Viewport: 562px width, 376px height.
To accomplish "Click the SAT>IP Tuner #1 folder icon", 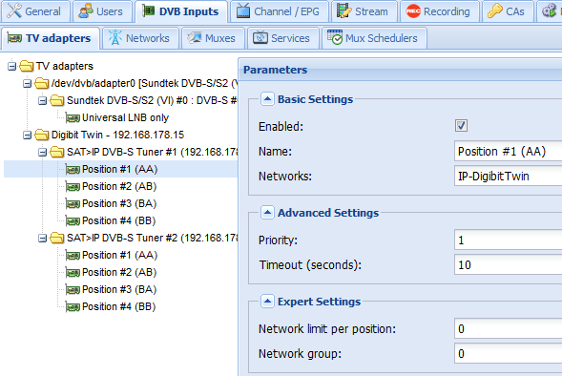I will [x=57, y=152].
